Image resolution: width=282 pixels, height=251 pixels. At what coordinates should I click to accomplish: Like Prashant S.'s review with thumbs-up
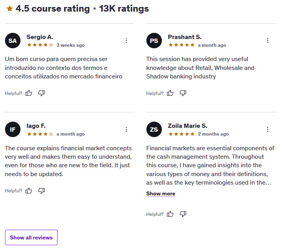(170, 93)
